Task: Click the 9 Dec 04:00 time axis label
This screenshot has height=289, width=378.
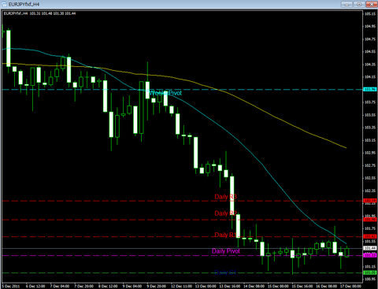Action: click(132, 286)
